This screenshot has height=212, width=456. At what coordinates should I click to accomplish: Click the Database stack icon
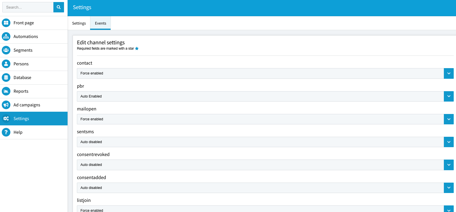click(x=6, y=78)
